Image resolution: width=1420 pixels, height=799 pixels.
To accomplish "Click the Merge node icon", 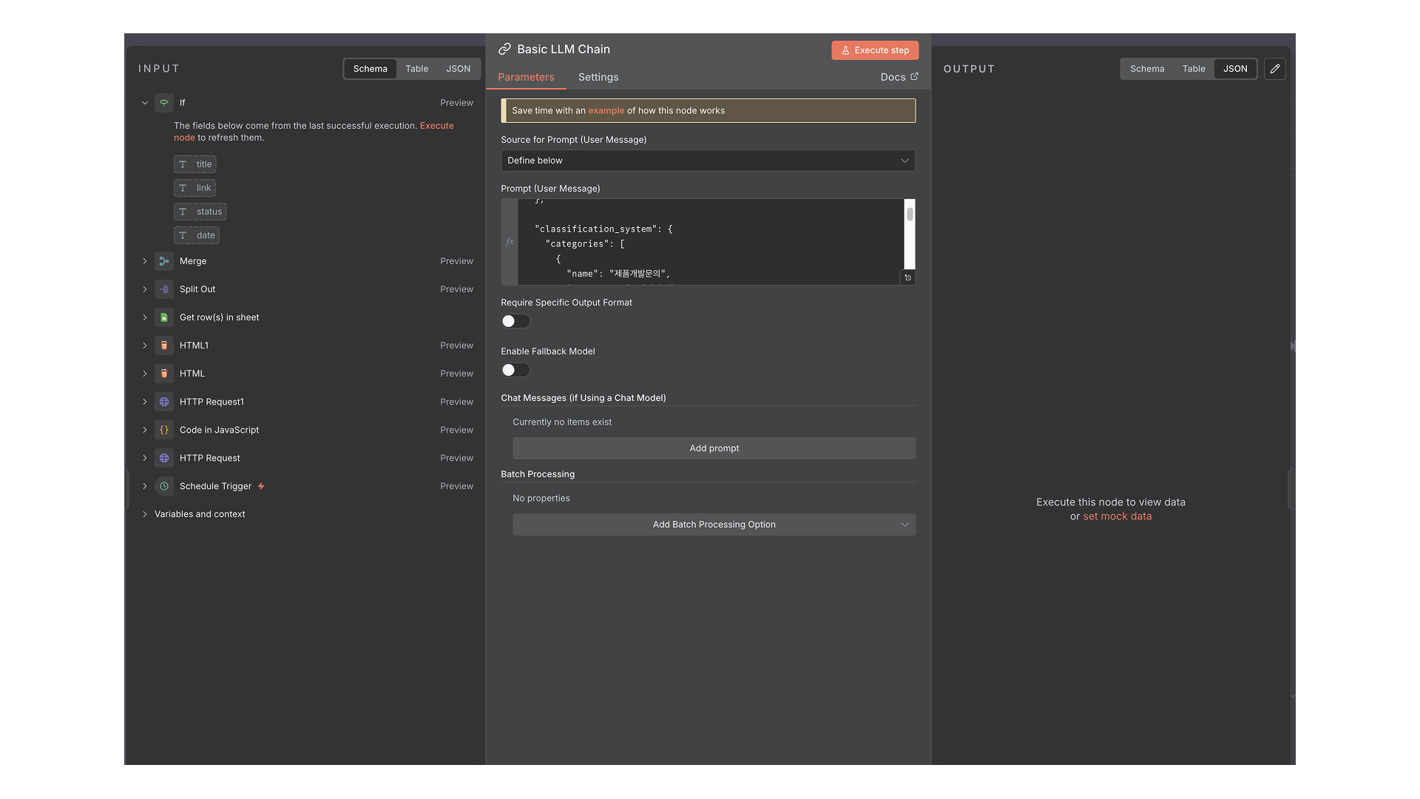I will pos(164,261).
